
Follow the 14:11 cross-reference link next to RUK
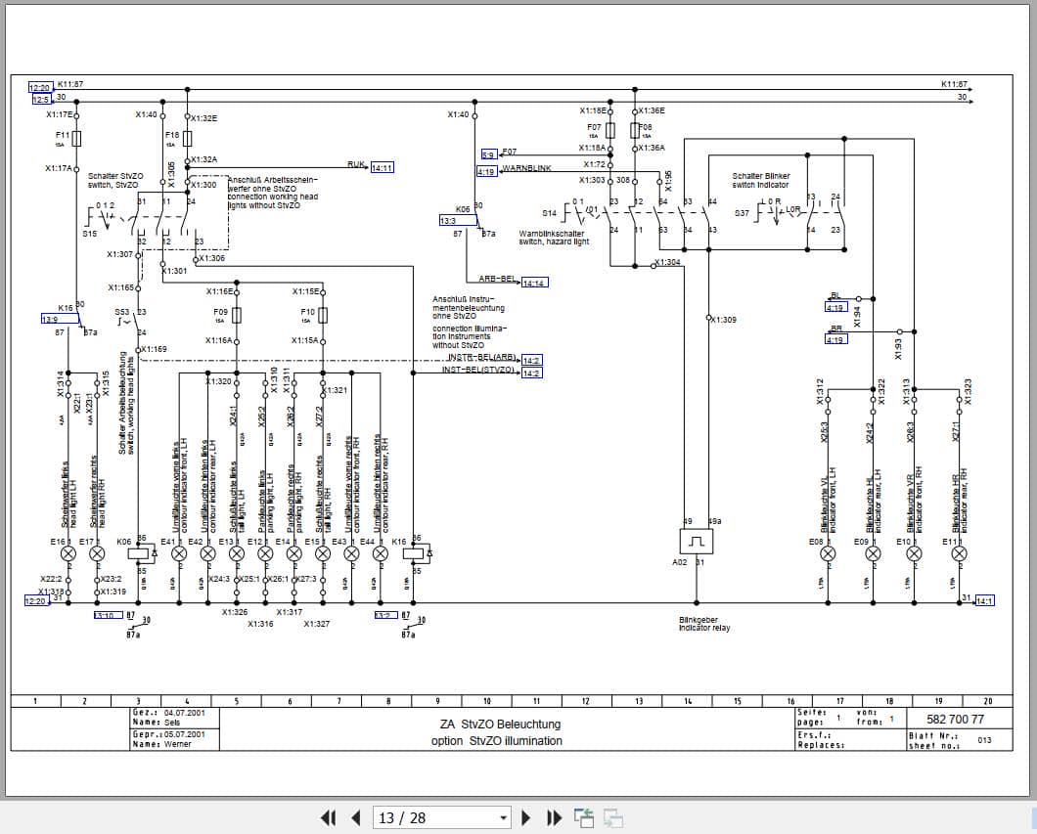[383, 168]
